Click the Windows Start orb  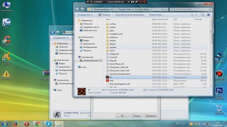(5, 124)
